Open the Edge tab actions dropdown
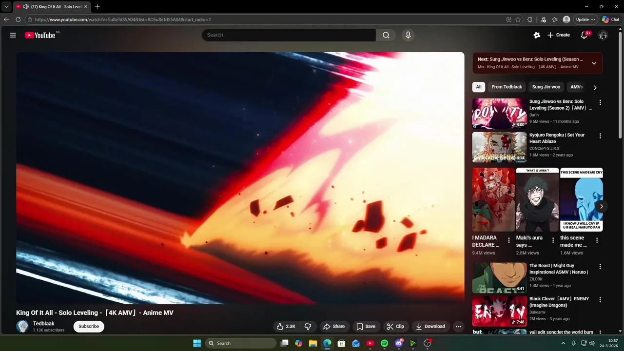The height and width of the screenshot is (351, 624). click(6, 7)
